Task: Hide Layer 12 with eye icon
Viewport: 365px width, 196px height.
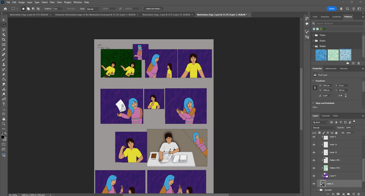Action: click(314, 152)
